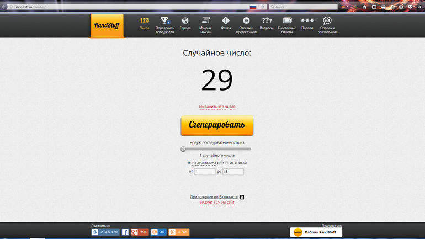This screenshot has height=239, width=425.
Task: Select the "из диапазона" radio button
Action: (x=189, y=163)
